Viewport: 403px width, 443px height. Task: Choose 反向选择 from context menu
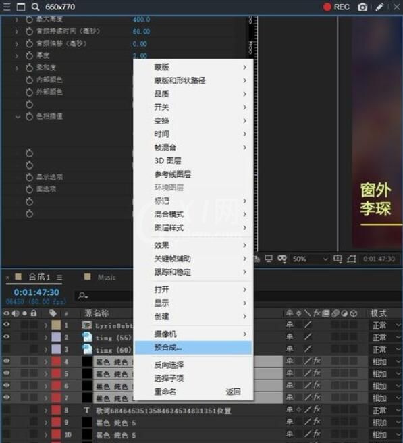(x=194, y=365)
